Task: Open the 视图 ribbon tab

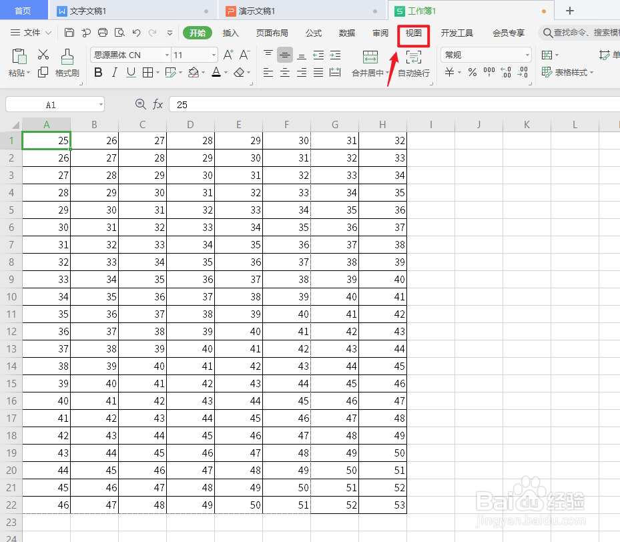Action: tap(414, 33)
